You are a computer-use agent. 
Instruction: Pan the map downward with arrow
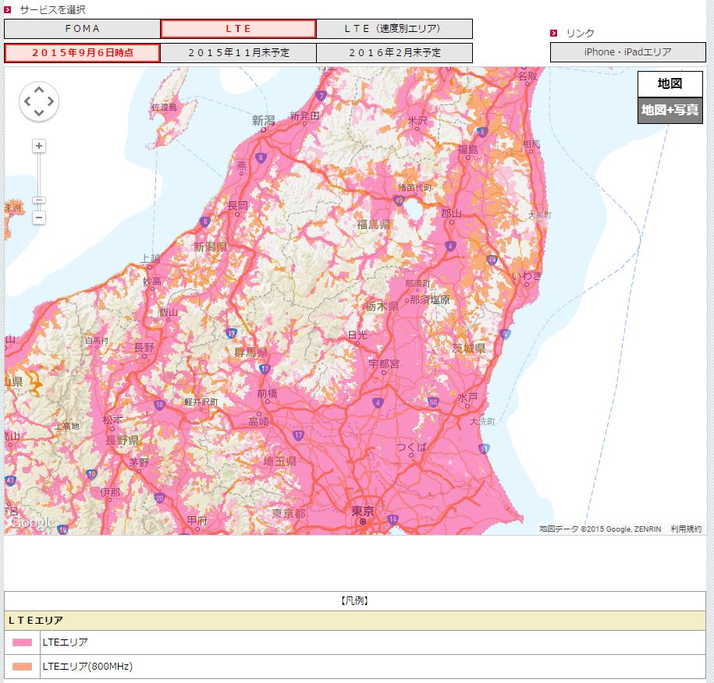tap(39, 112)
